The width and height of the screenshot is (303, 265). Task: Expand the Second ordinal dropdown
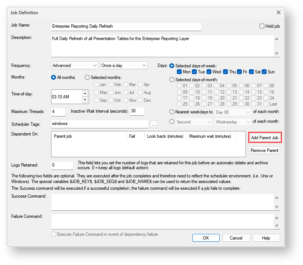pyautogui.click(x=193, y=122)
